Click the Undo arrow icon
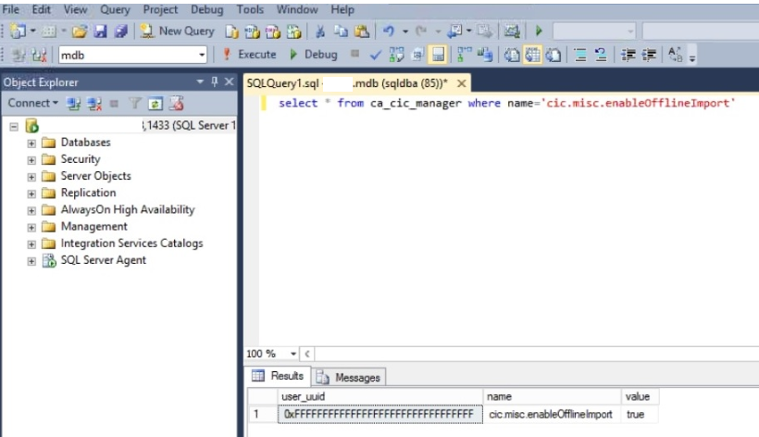Viewport: 759px width, 437px height. (390, 31)
